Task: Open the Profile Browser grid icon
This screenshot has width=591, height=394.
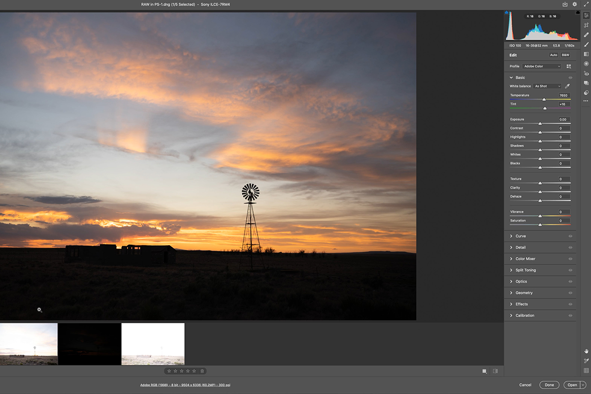Action: coord(569,66)
